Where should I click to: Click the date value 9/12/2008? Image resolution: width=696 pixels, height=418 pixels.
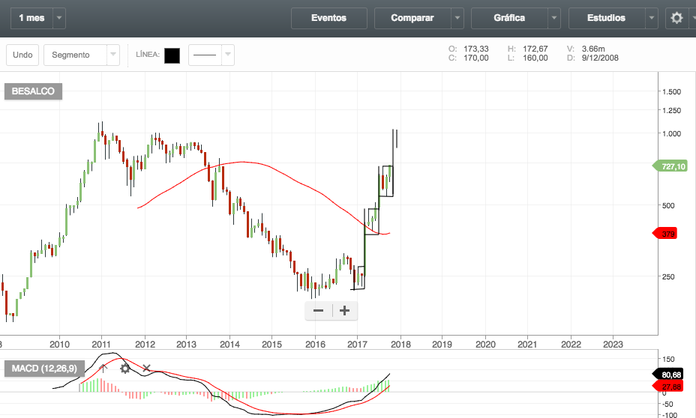point(600,58)
